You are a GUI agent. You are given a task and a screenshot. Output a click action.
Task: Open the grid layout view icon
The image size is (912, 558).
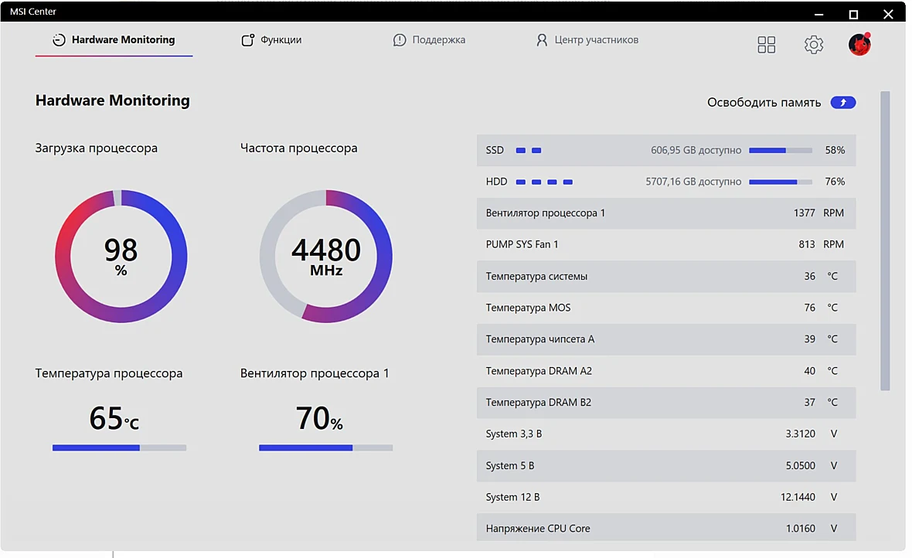coord(766,45)
